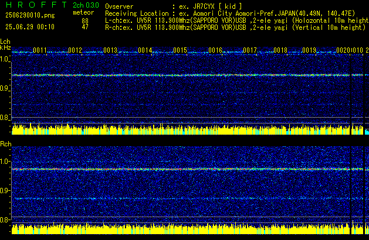Screen dimensions: 369x240
Task: Click the 1.0 kHz tick on Lch axis
Action: coord(5,59)
